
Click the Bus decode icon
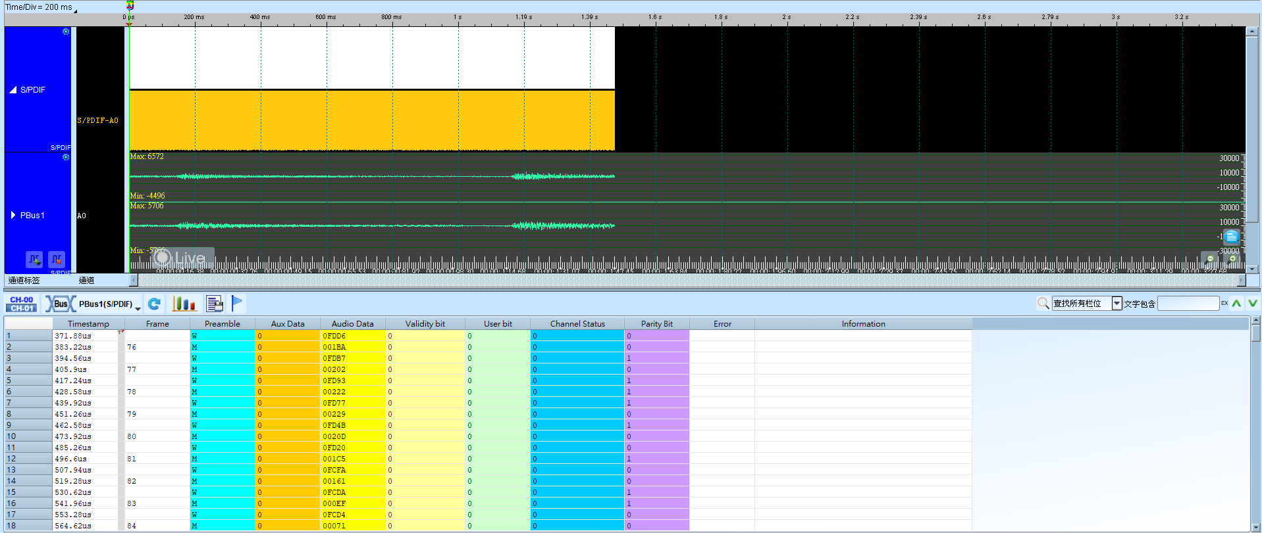pos(60,304)
